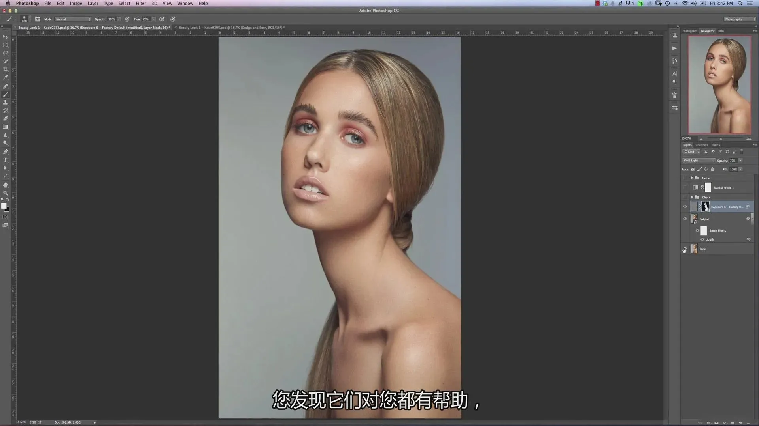Click the Navigator preview thumbnail
The height and width of the screenshot is (426, 759).
click(719, 84)
